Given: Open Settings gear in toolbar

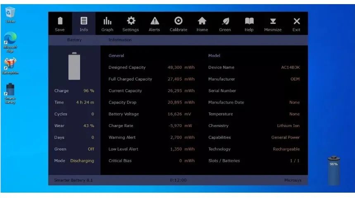Looking at the screenshot, I should [131, 24].
